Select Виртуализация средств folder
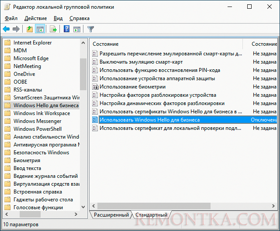The width and height of the screenshot is (280, 231). pos(46,184)
